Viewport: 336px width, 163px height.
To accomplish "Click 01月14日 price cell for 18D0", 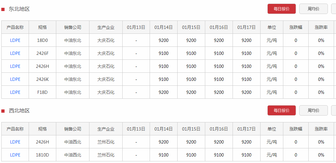I will coord(164,40).
